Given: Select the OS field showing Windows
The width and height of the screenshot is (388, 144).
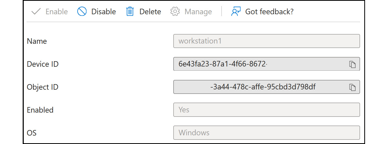Looking at the screenshot, I should [267, 133].
